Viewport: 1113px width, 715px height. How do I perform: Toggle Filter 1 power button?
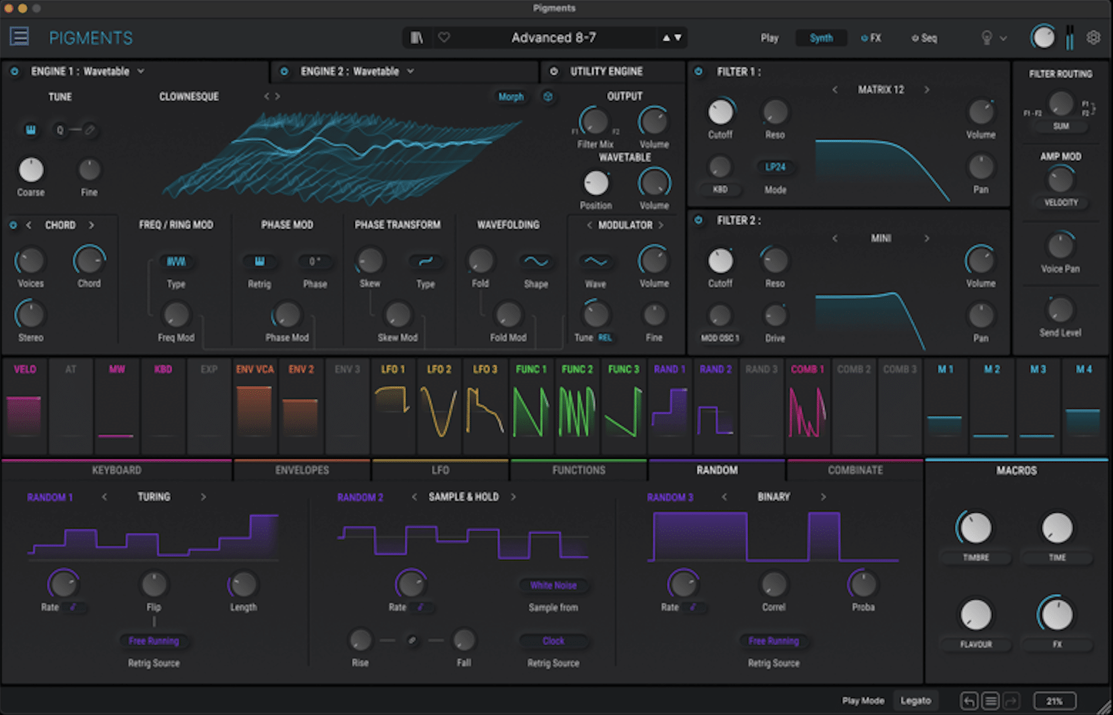(x=699, y=71)
